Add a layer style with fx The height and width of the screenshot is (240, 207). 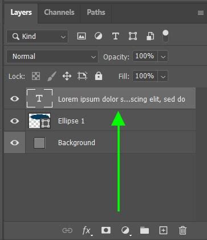pyautogui.click(x=87, y=231)
